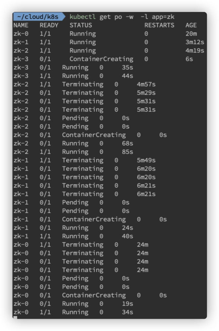Click the 34s age value of zk-0

point(127,312)
